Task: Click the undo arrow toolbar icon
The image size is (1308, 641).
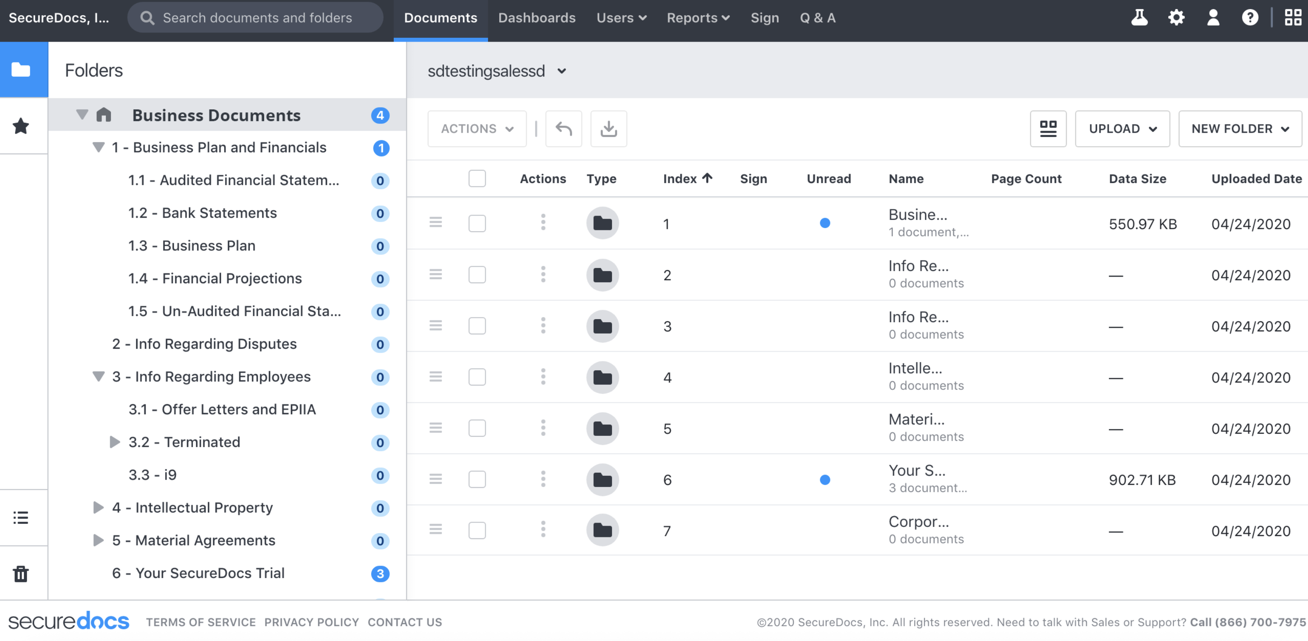Action: [x=563, y=129]
